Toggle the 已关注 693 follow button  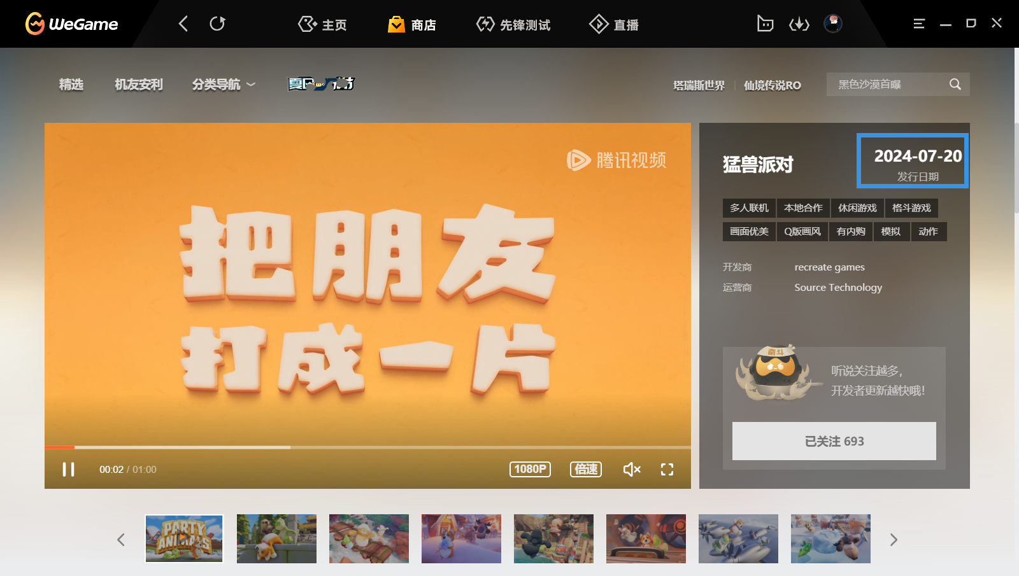click(834, 441)
